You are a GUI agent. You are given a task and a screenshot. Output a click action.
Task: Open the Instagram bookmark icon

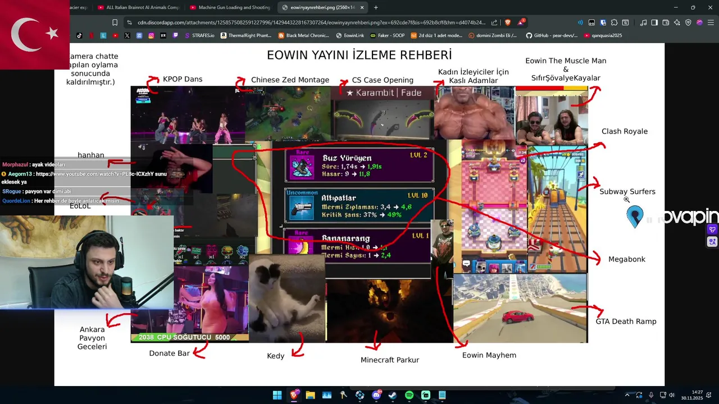point(151,35)
